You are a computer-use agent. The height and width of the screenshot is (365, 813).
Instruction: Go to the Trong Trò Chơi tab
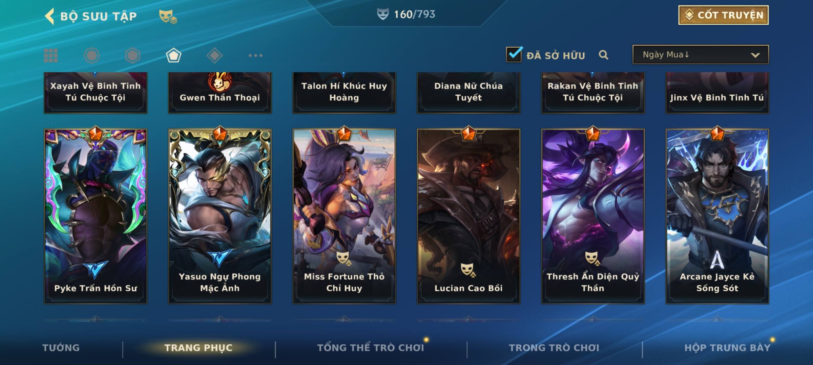(x=554, y=348)
